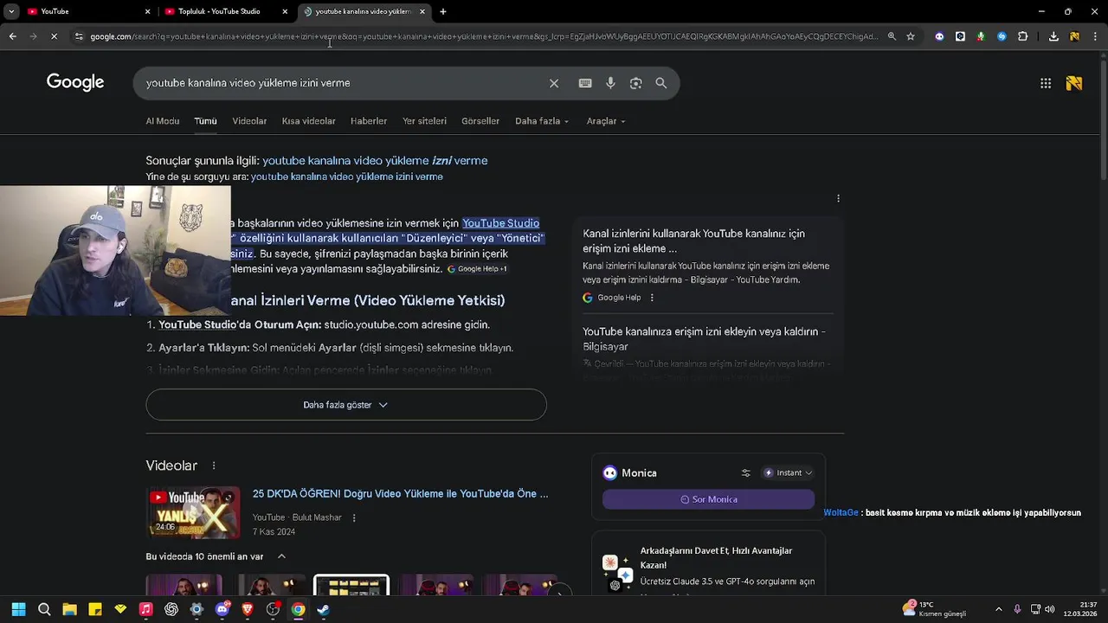Clear the Google search box text
This screenshot has height=623, width=1108.
coord(554,83)
